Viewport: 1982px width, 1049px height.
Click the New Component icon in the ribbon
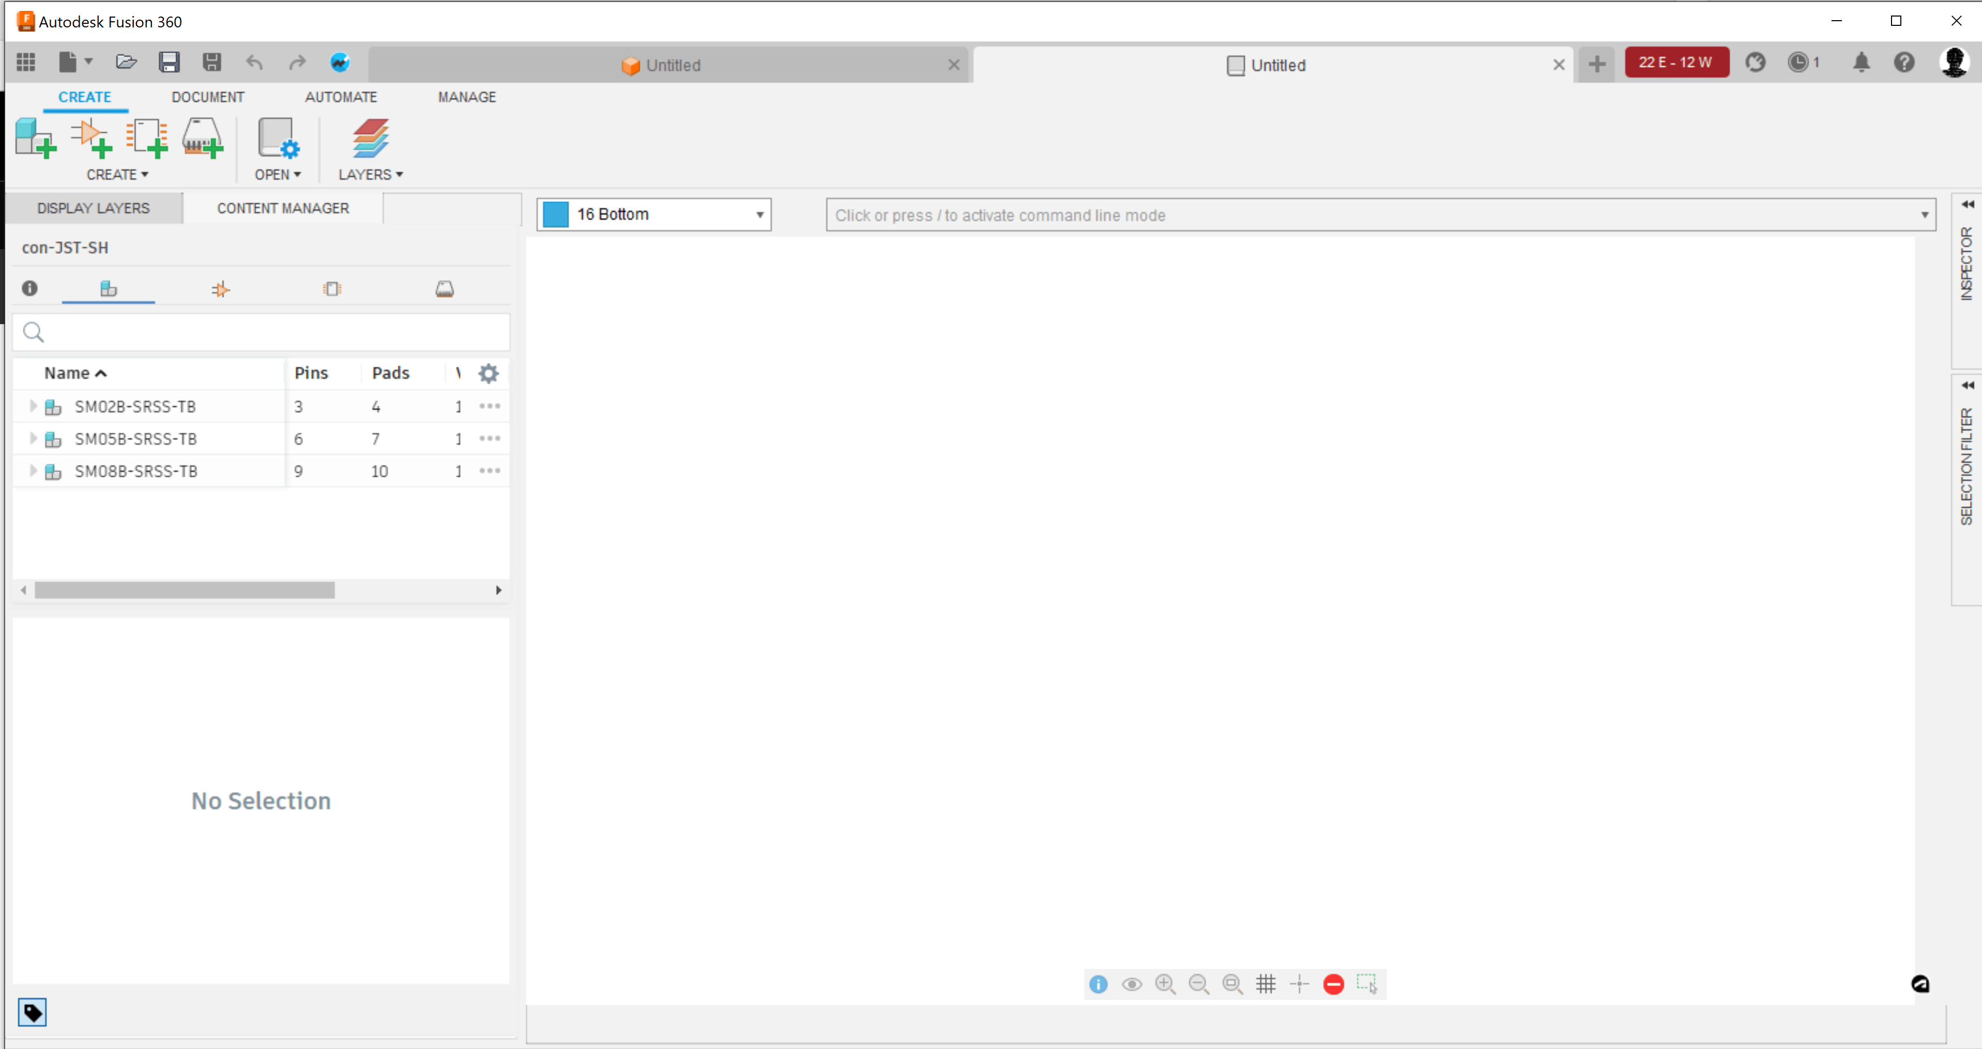tap(35, 139)
